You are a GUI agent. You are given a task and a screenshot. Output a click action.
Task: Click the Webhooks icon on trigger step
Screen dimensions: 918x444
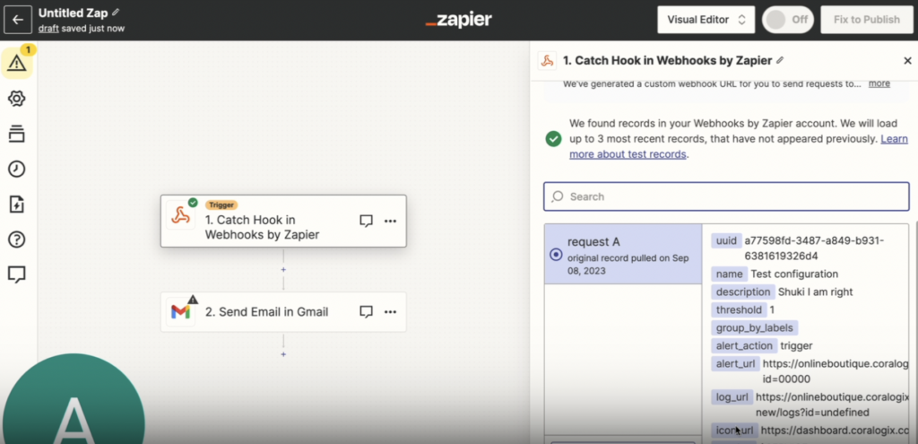coord(180,216)
